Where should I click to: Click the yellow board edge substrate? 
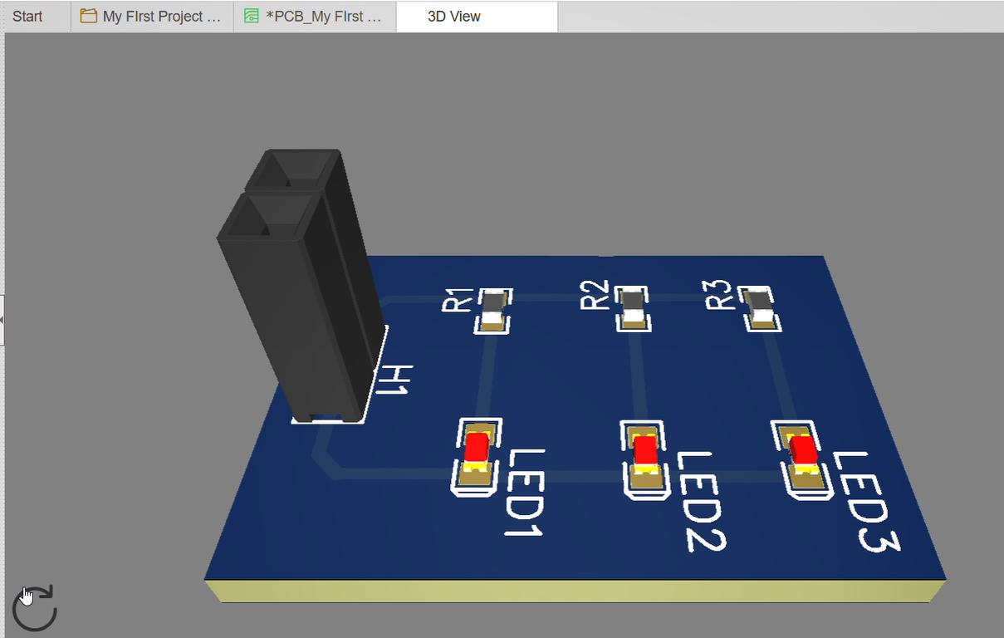click(x=575, y=591)
